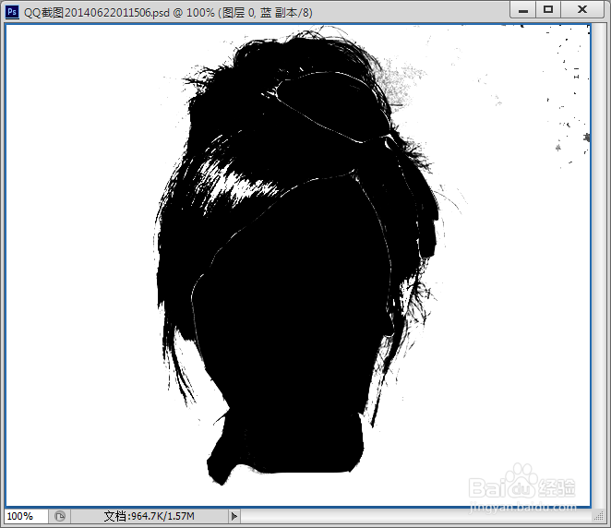Open the status bar info arrow menu
611x528 pixels.
click(x=234, y=516)
